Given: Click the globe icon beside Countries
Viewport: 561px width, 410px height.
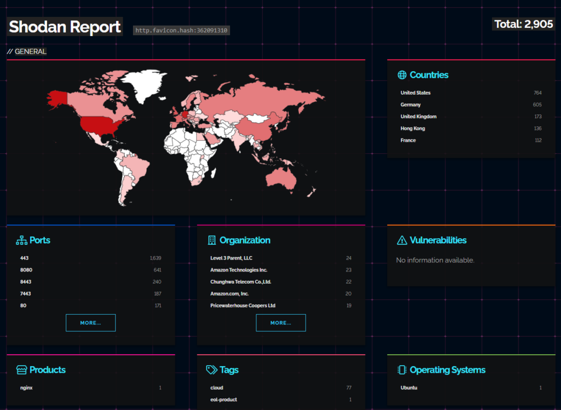Looking at the screenshot, I should (402, 75).
